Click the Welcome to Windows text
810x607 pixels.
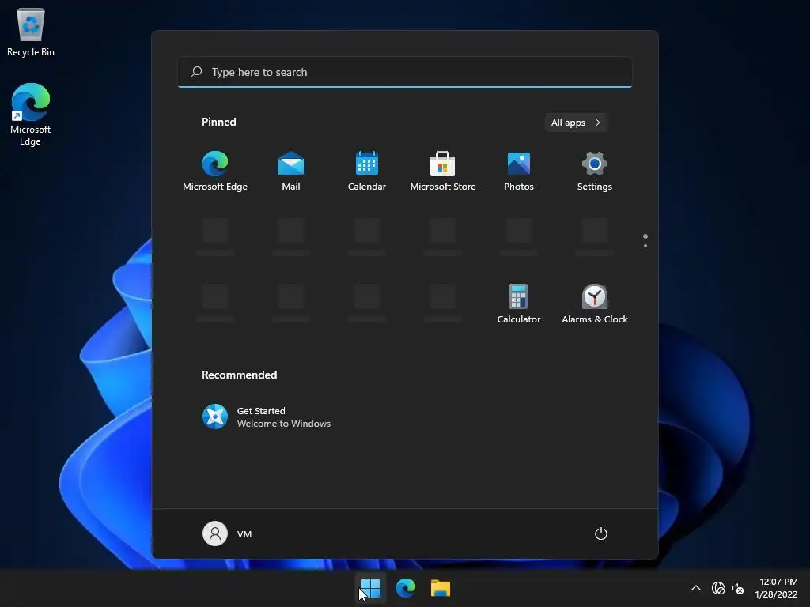point(284,424)
